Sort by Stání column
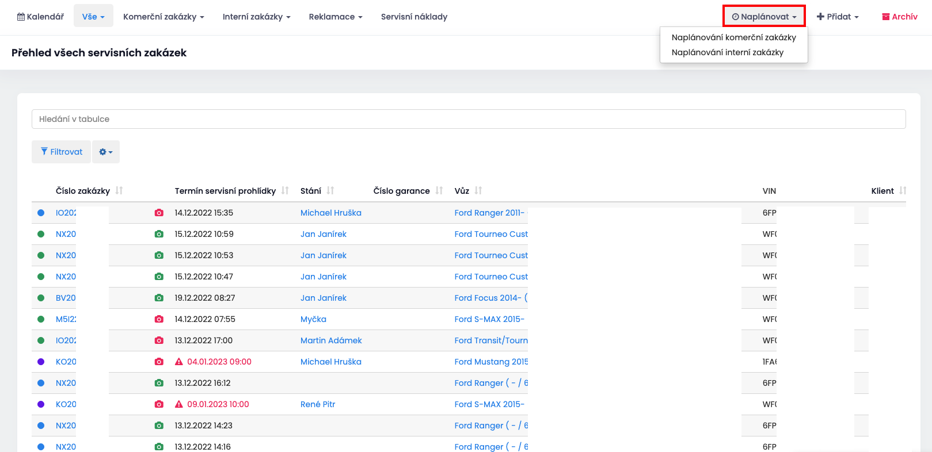 pyautogui.click(x=317, y=191)
